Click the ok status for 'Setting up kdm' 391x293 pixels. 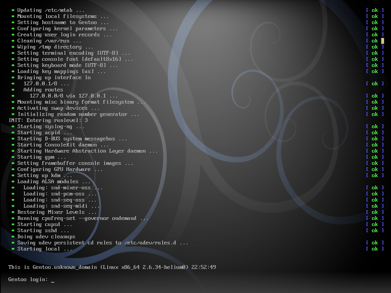coord(375,176)
